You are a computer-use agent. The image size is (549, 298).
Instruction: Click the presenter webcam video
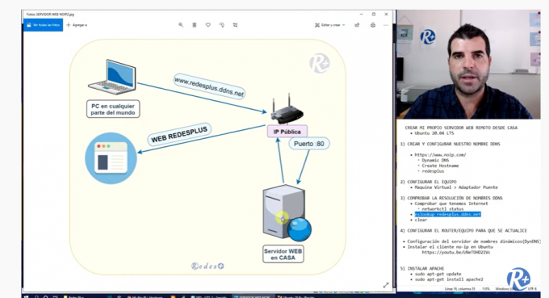pos(468,65)
